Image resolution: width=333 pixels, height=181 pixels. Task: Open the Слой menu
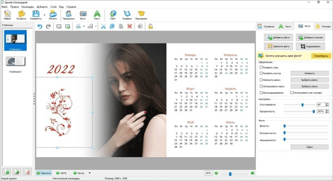click(53, 7)
